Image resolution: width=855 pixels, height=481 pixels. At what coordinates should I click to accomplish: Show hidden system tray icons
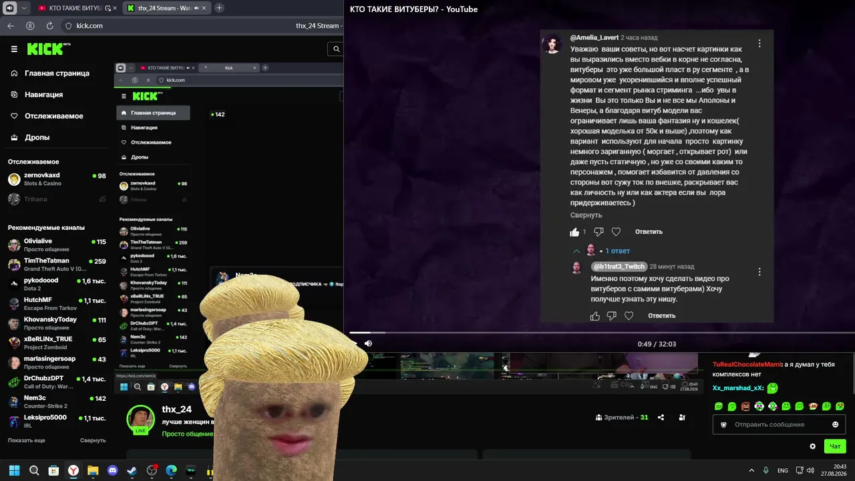tap(751, 470)
